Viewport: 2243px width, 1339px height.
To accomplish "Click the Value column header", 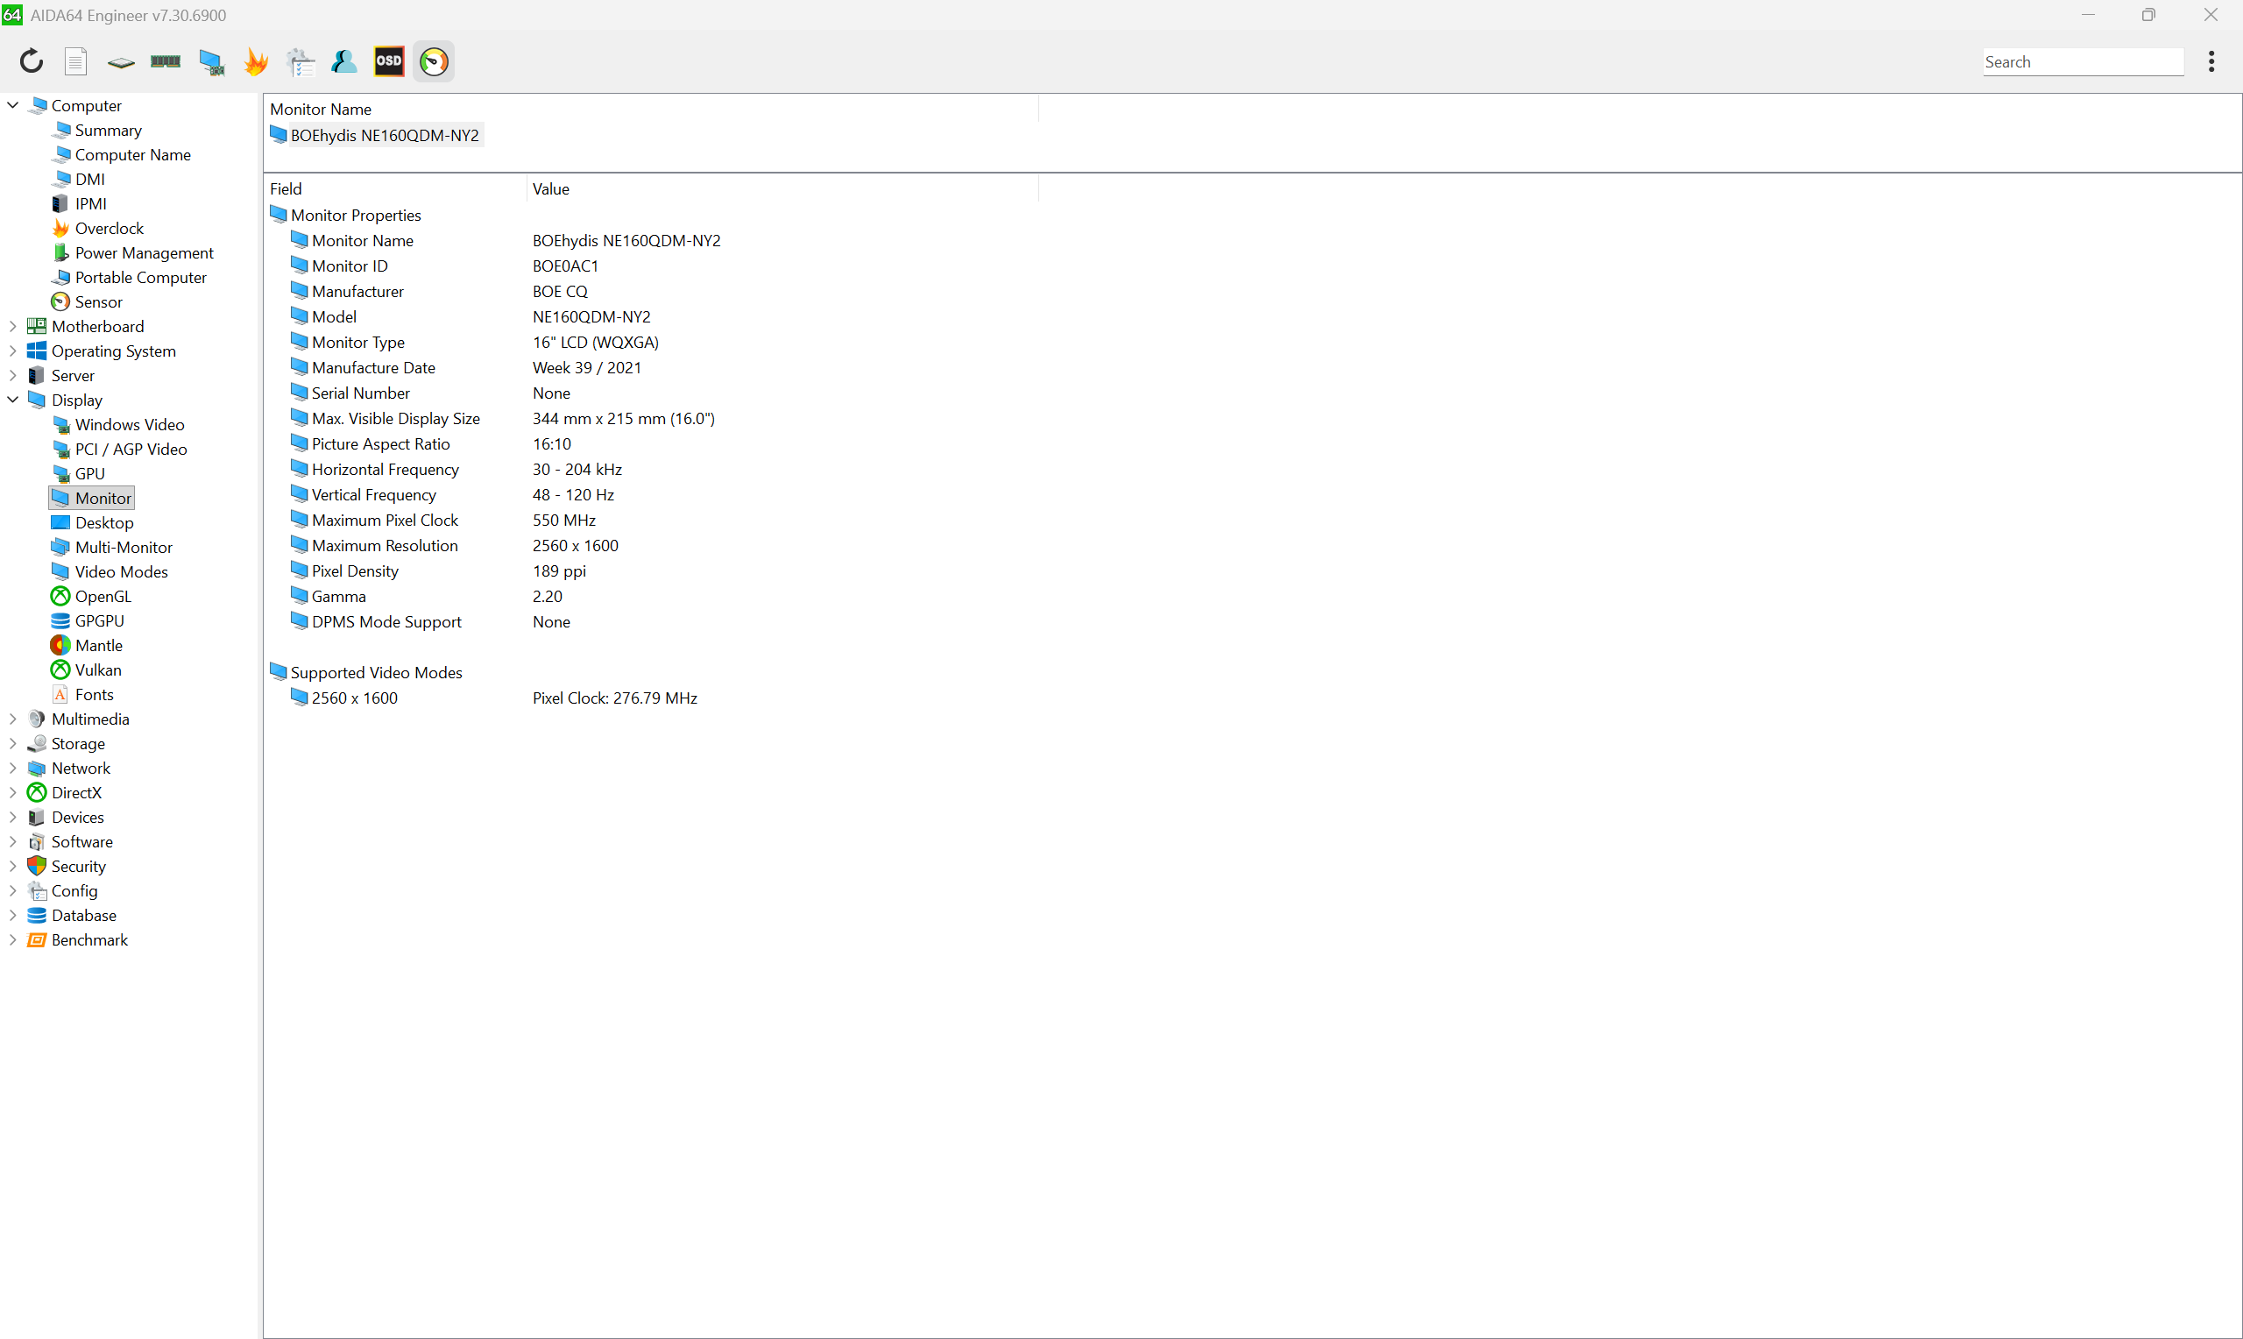I will click(550, 188).
